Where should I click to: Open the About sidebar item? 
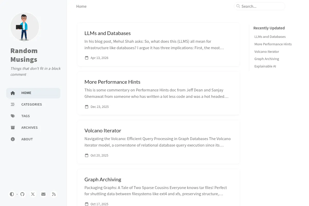pos(33,139)
